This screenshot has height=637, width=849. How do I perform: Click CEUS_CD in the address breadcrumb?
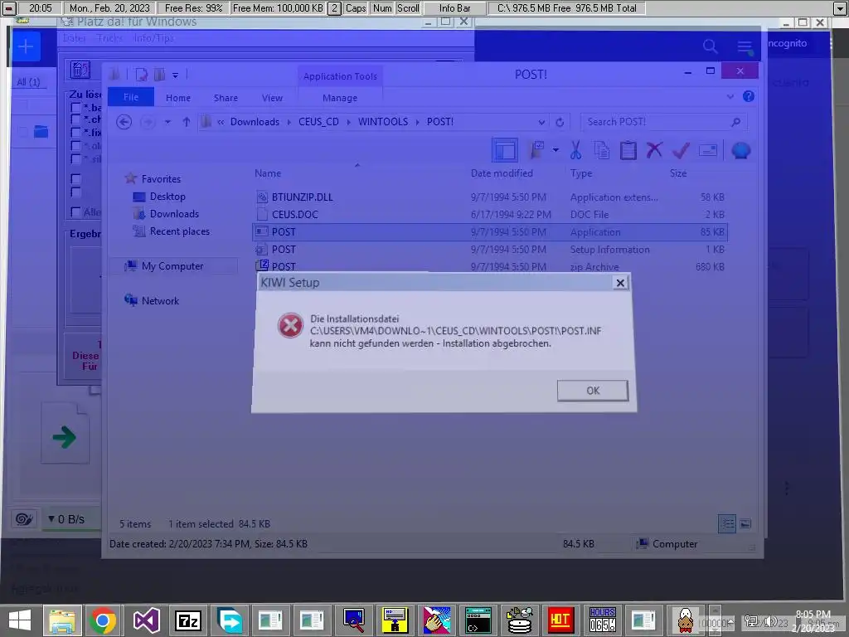click(318, 122)
